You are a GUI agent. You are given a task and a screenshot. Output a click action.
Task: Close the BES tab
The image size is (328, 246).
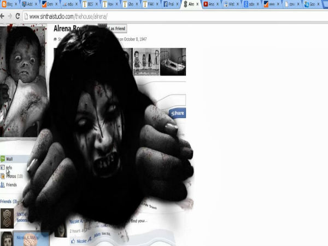(97, 4)
